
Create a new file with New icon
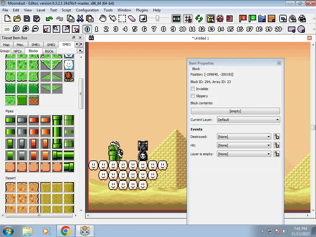coord(8,19)
